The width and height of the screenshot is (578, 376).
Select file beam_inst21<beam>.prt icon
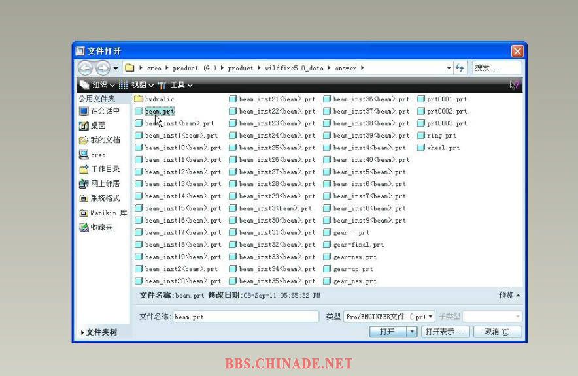(233, 99)
